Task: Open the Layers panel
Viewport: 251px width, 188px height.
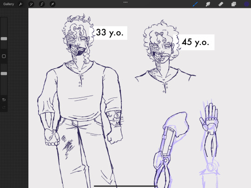Action: coord(233,4)
